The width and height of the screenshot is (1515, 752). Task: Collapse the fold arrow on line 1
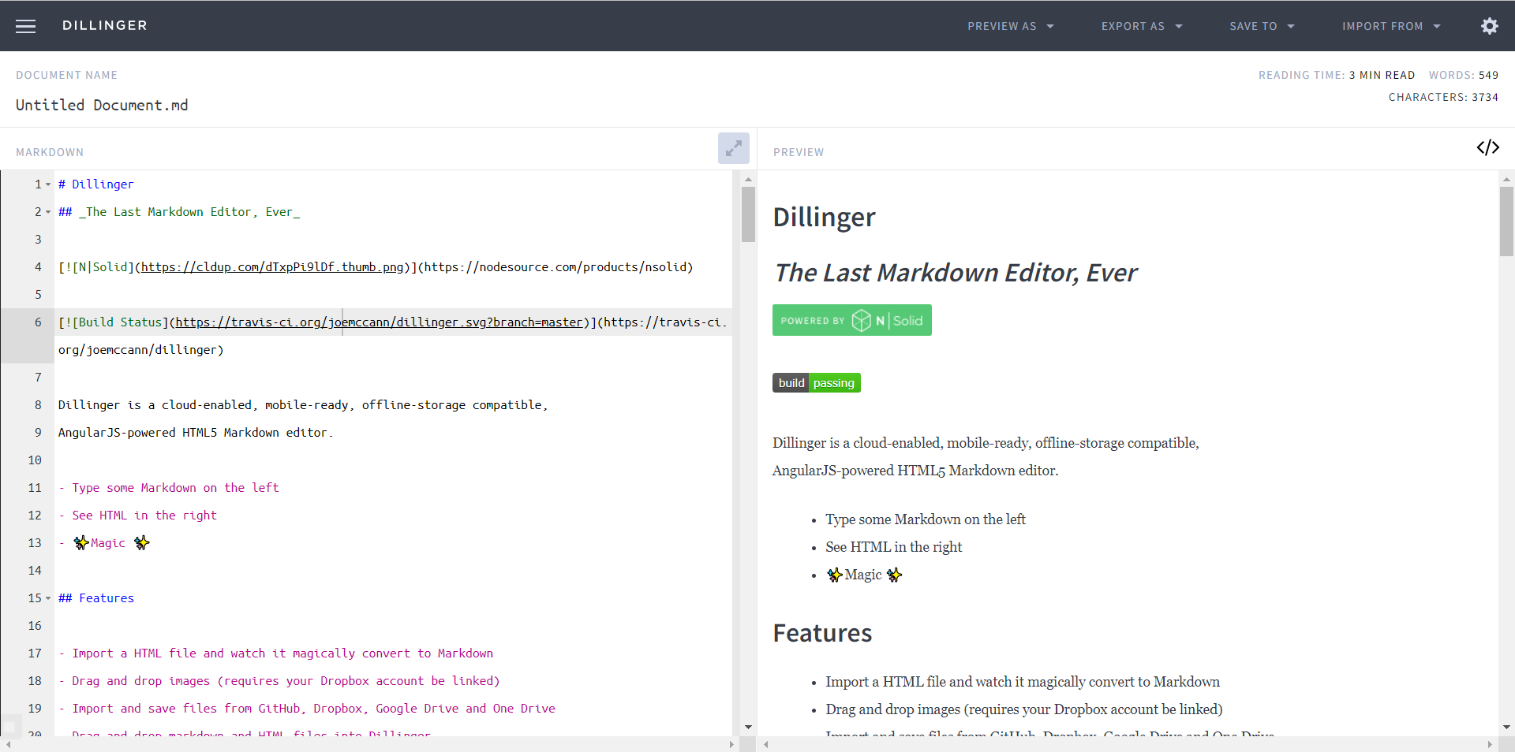point(48,184)
